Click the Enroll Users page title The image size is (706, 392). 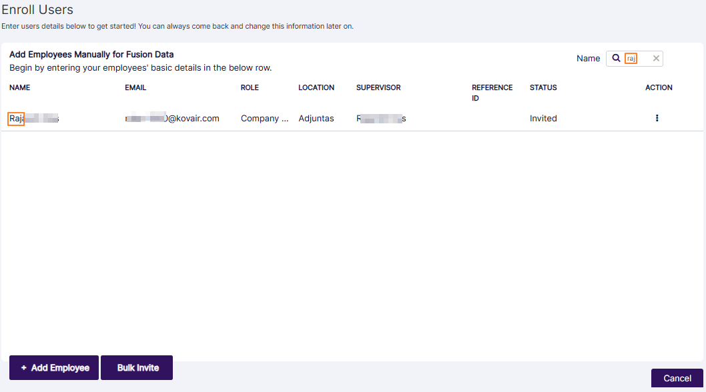pyautogui.click(x=37, y=9)
